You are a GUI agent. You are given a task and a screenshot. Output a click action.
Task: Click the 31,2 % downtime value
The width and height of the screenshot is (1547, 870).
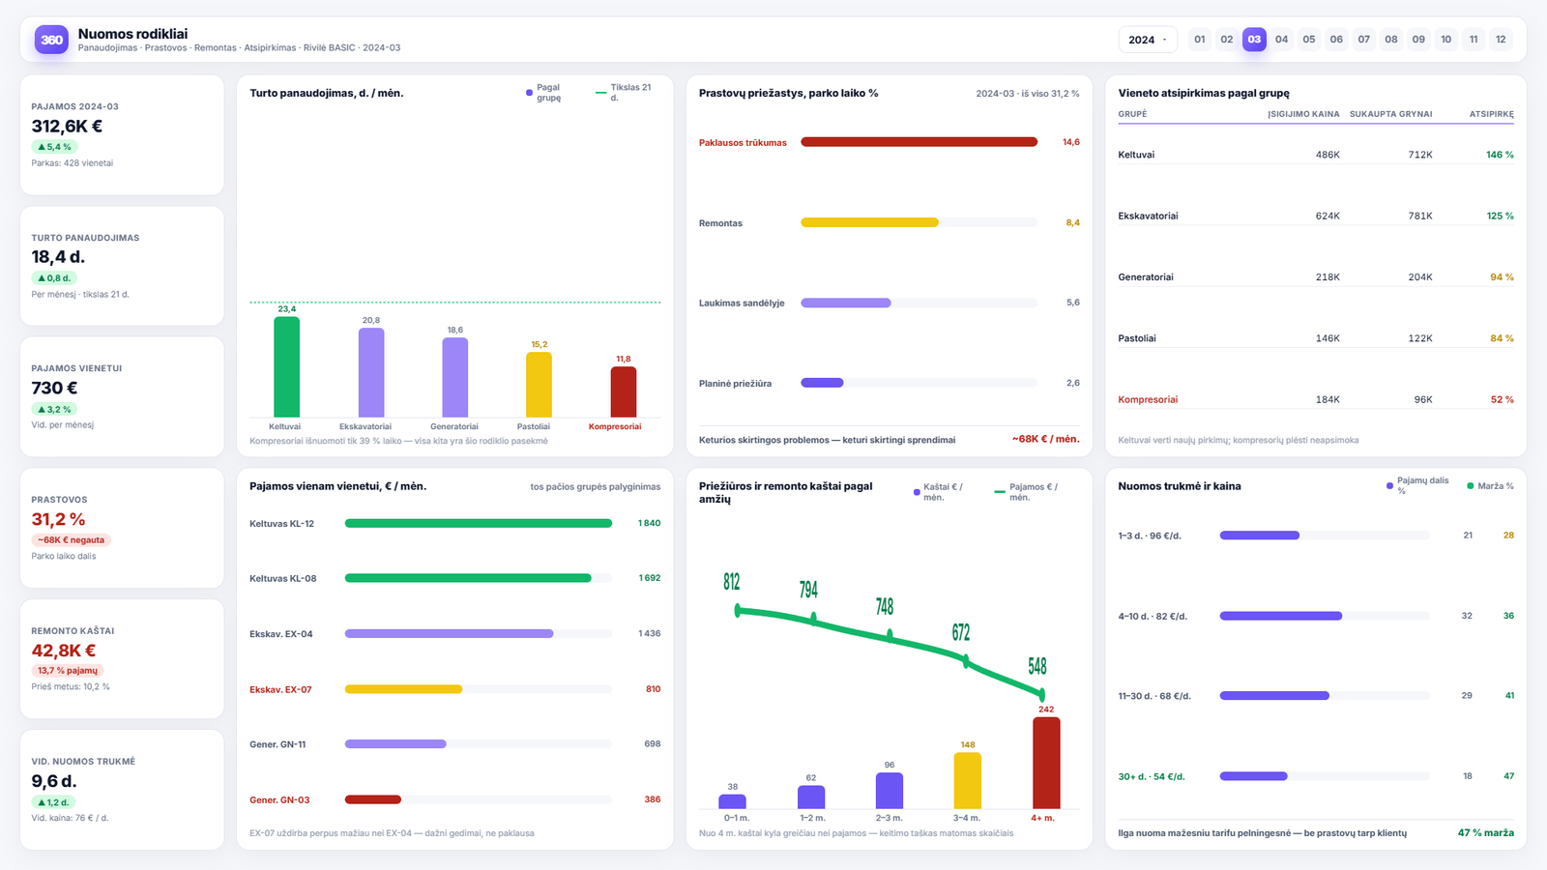coord(58,519)
